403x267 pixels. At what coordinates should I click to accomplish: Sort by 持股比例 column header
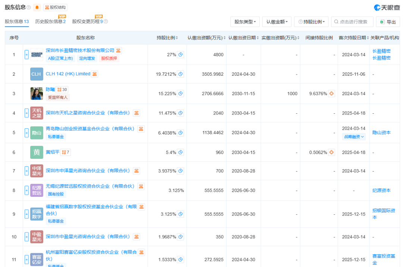tap(167, 38)
